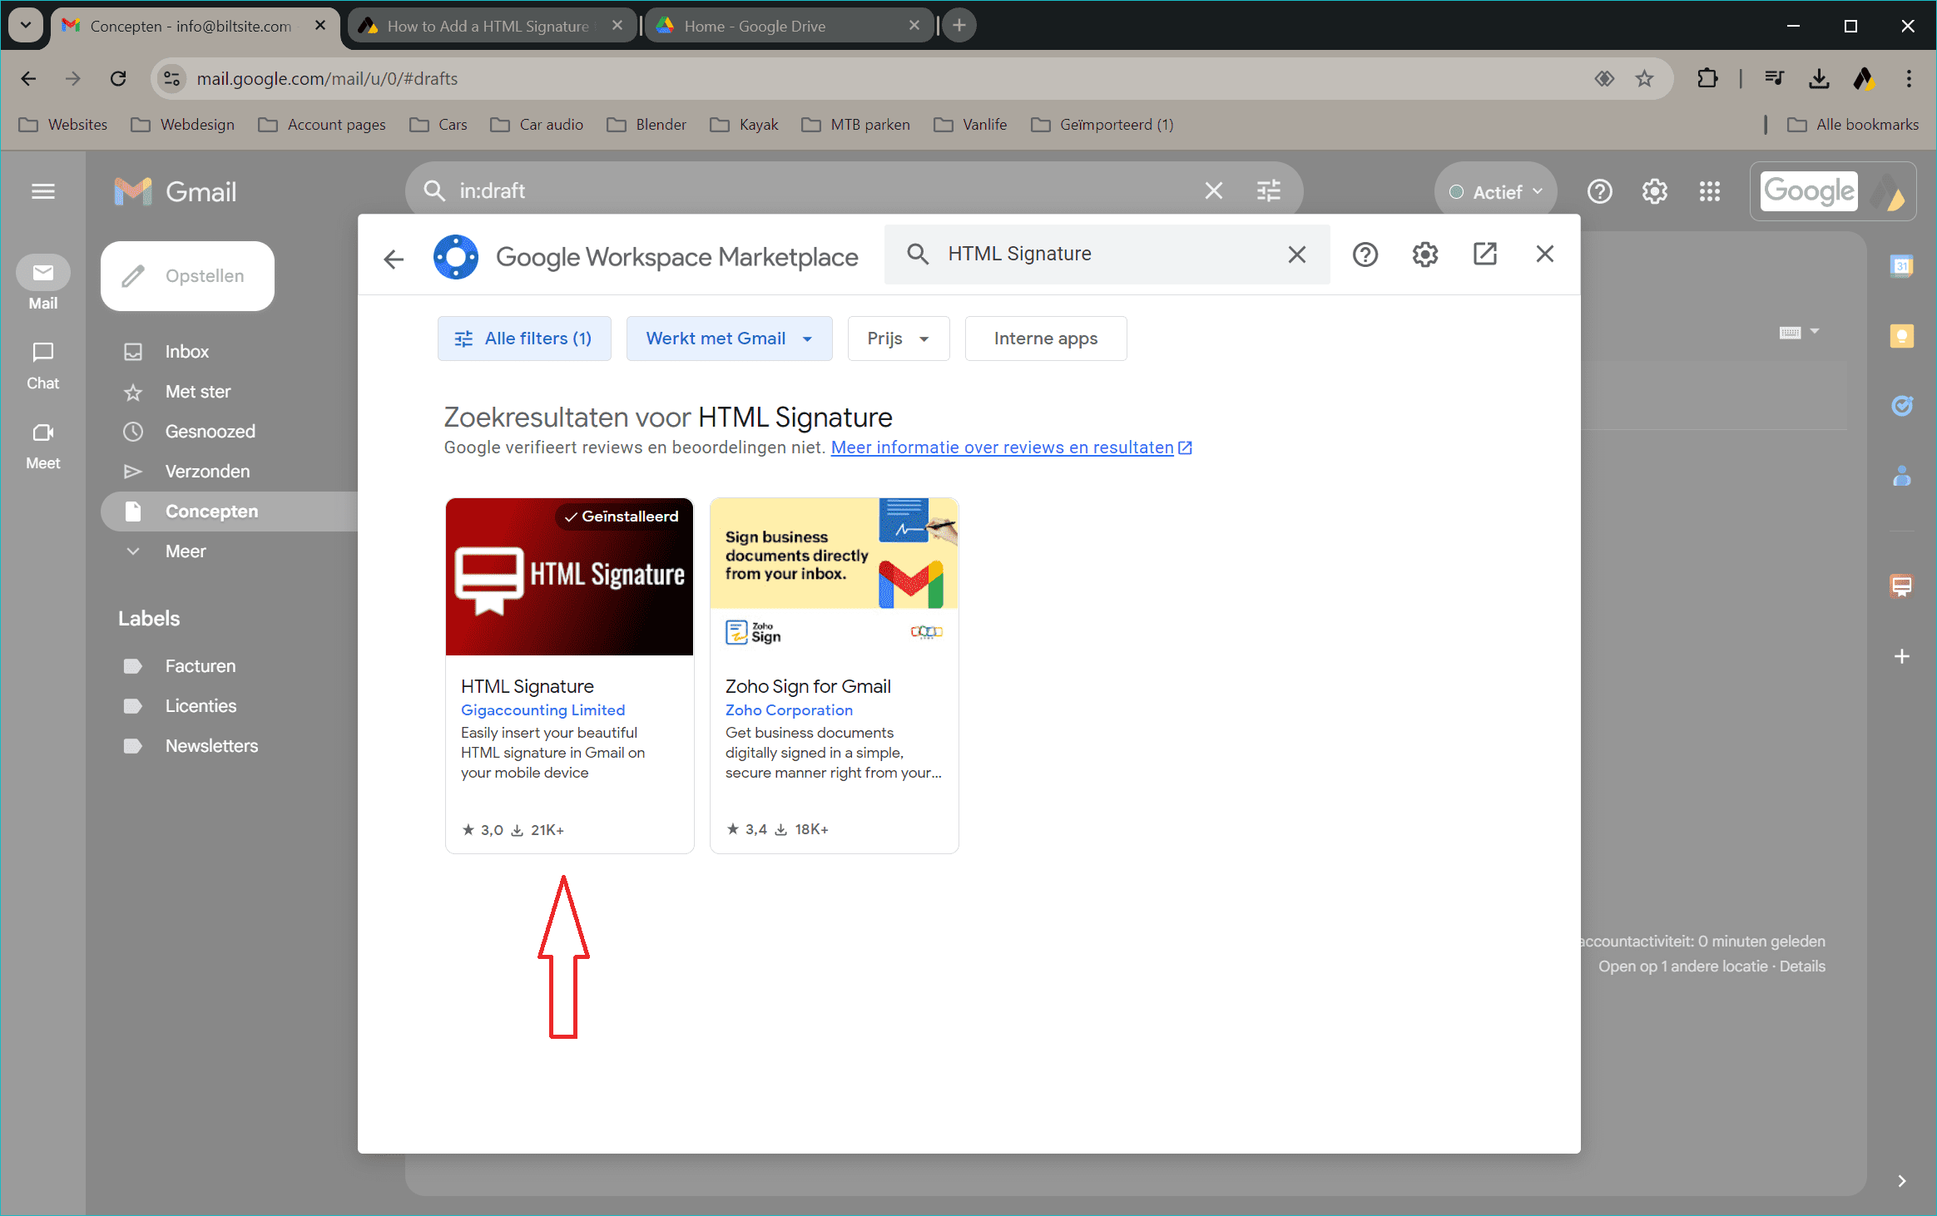1937x1216 pixels.
Task: Go back in the Marketplace dialog
Action: (394, 259)
